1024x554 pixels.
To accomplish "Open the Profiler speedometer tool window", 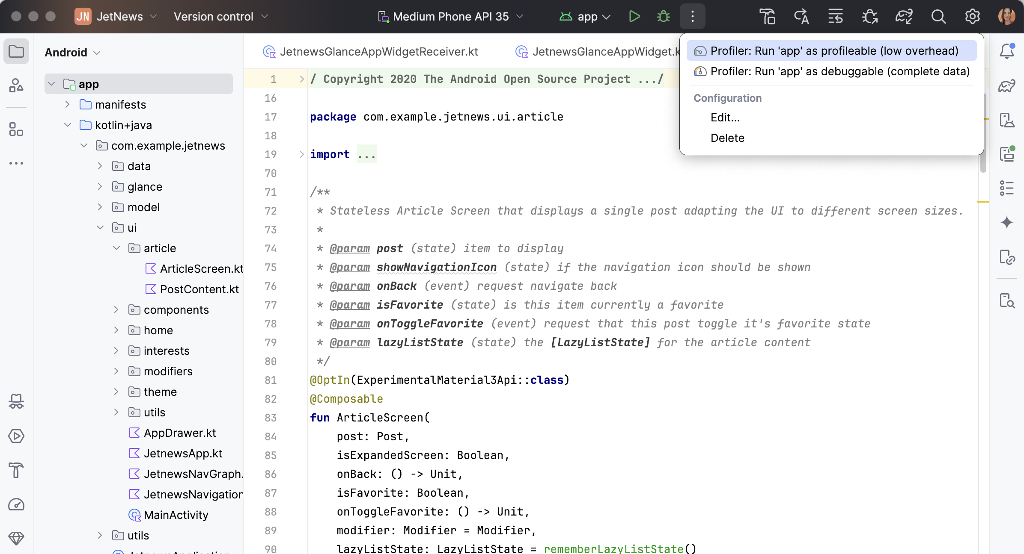I will [16, 504].
